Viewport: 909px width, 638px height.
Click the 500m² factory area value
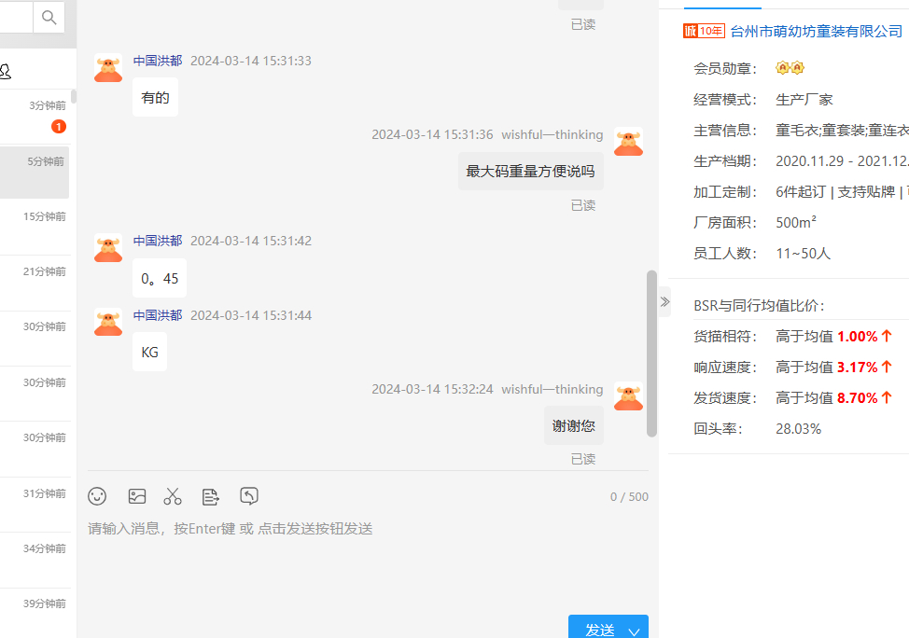pyautogui.click(x=796, y=223)
